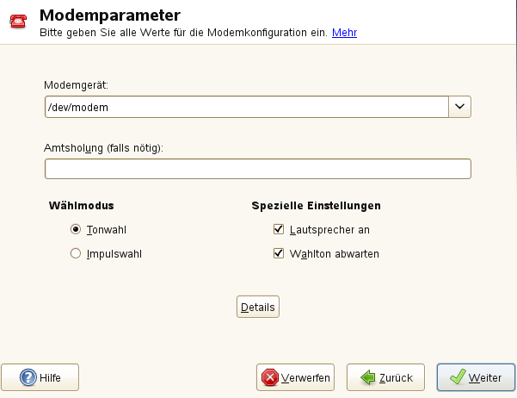Click the Weiter button label
Viewport: 517px width, 398px height.
pos(485,377)
